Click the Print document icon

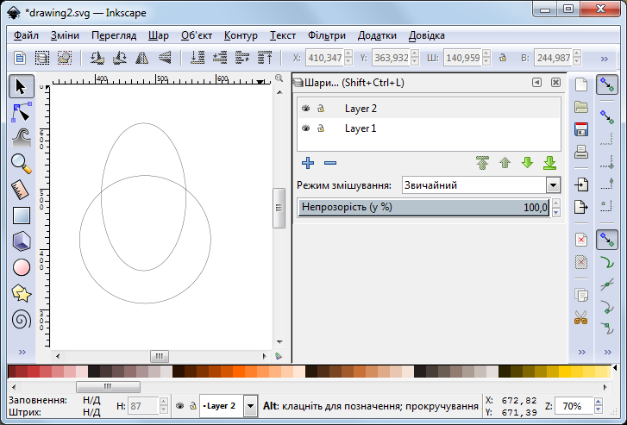tap(581, 153)
